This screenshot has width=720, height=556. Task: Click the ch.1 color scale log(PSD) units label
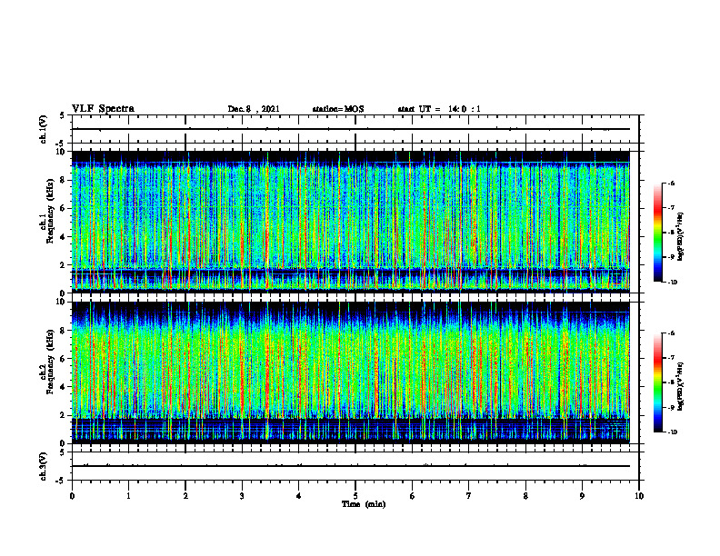coord(681,236)
